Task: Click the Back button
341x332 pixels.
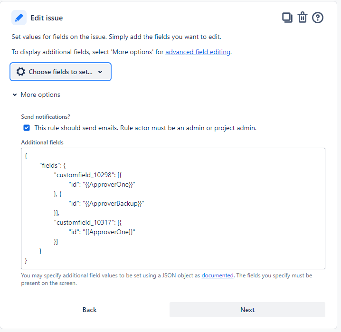Action: click(x=89, y=310)
